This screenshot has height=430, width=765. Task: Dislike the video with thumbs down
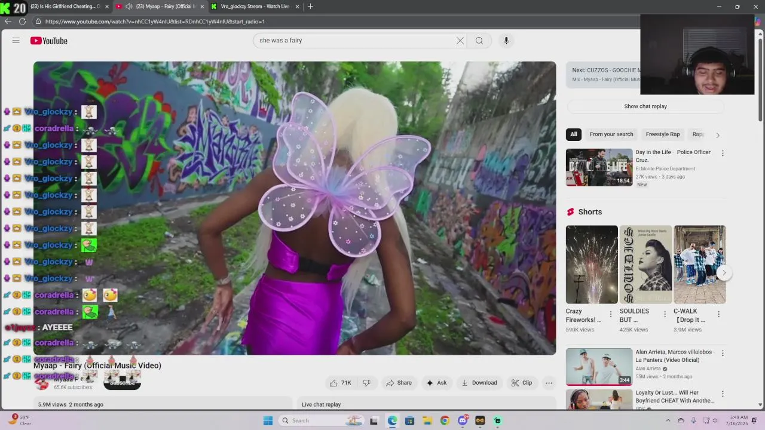366,383
